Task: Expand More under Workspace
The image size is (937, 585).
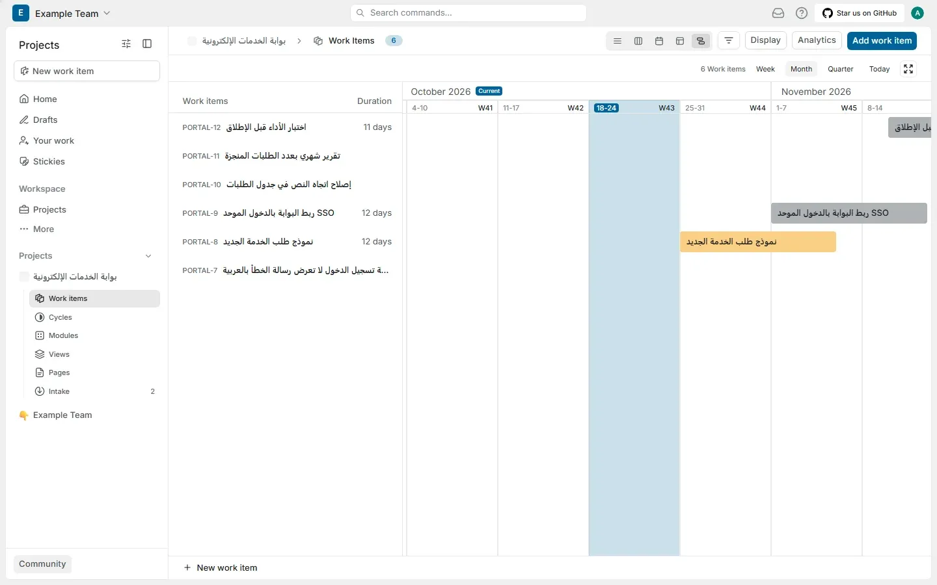Action: (x=87, y=229)
